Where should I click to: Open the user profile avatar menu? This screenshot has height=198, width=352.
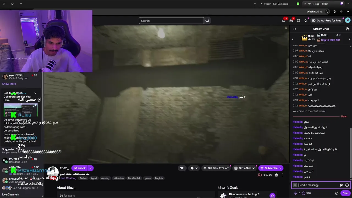pos(348,20)
